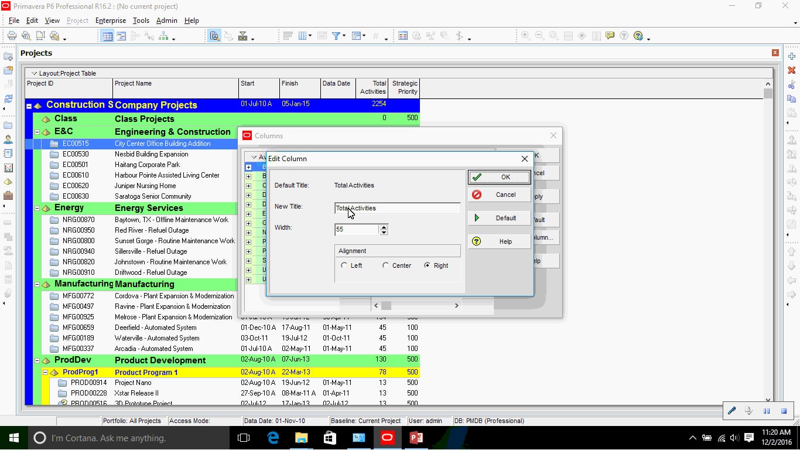The height and width of the screenshot is (450, 800).
Task: Open the online help globe icon
Action: coord(638,36)
